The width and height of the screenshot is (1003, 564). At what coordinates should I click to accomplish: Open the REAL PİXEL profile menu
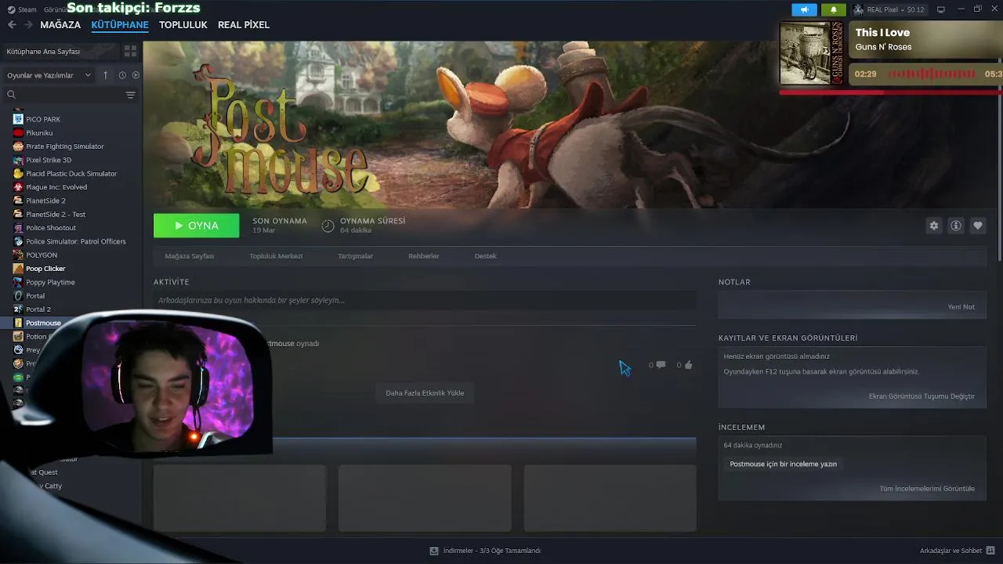click(244, 24)
